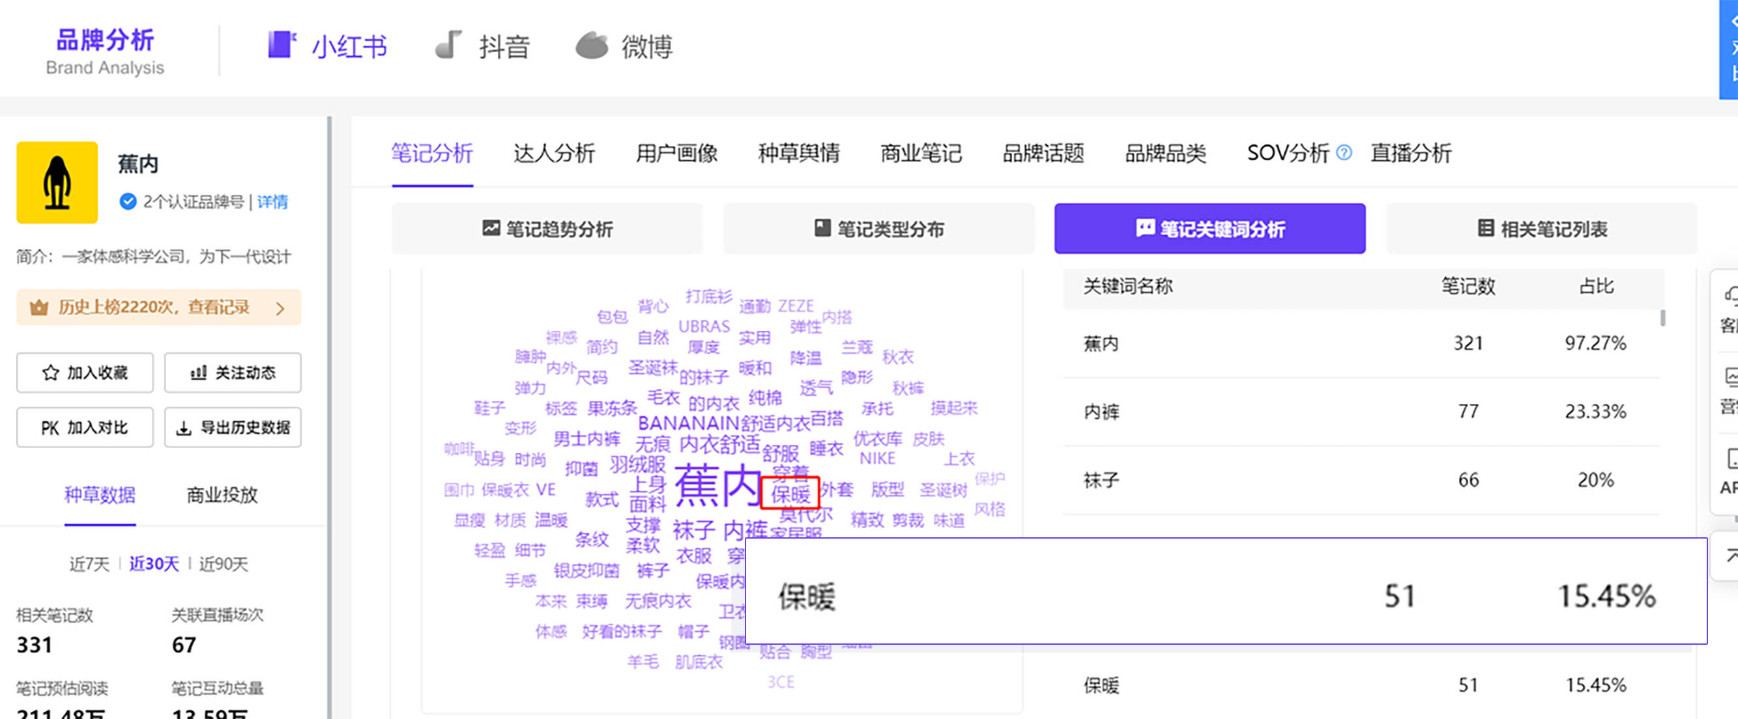
Task: Select the 内裤 row in keyword table
Action: pyautogui.click(x=1360, y=412)
